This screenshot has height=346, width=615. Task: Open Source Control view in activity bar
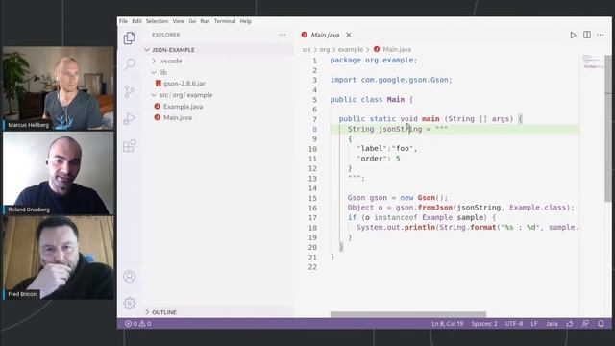130,91
